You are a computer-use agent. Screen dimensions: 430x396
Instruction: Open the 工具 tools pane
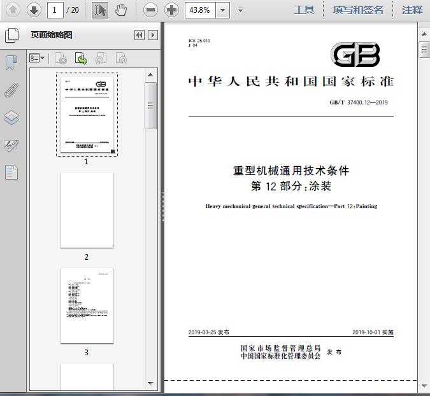point(304,10)
